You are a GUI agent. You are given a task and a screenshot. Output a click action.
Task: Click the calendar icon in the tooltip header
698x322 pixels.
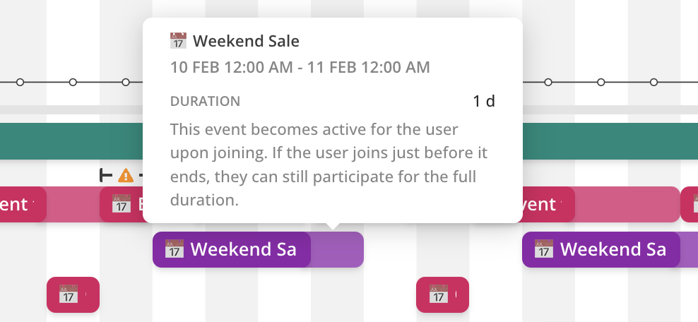(x=178, y=41)
